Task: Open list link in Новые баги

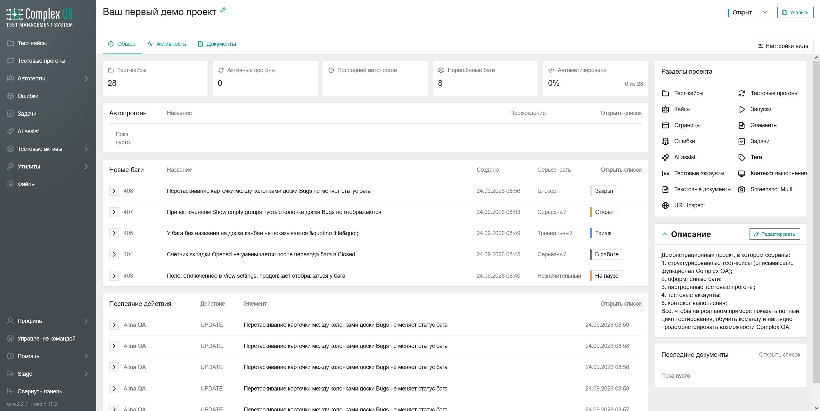Action: pyautogui.click(x=621, y=170)
